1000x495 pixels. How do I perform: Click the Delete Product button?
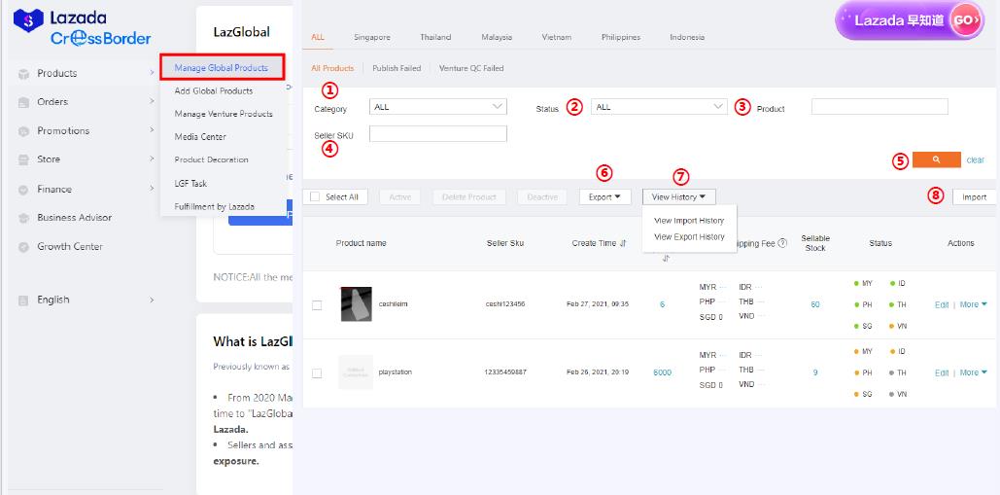tap(469, 197)
